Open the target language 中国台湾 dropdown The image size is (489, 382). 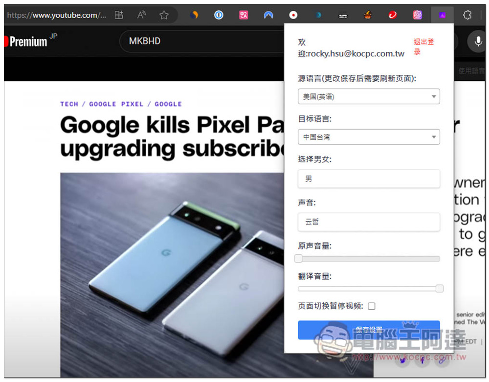point(369,136)
